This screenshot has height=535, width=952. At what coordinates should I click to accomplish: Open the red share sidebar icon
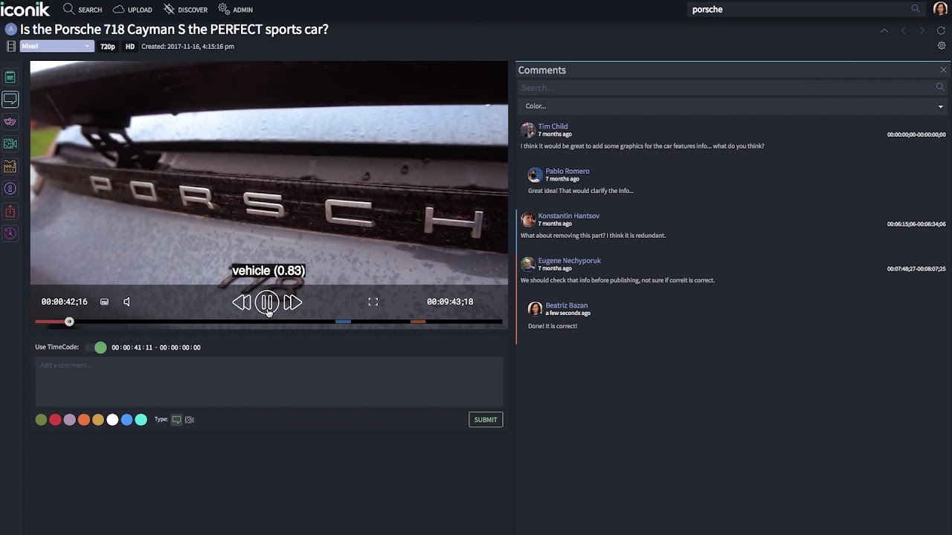point(10,211)
